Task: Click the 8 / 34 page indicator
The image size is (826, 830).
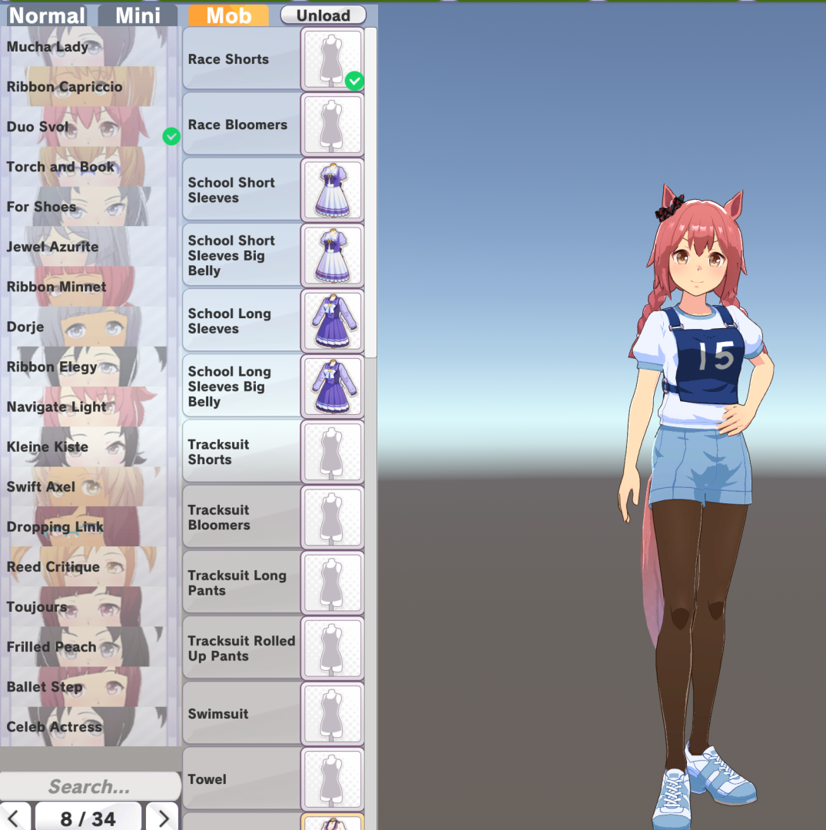Action: click(88, 818)
